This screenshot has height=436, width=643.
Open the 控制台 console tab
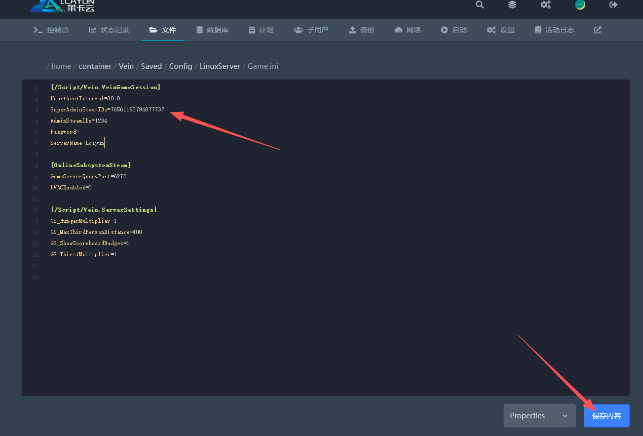coord(51,30)
